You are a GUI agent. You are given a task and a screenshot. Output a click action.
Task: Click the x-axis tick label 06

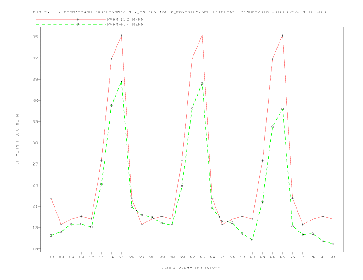pyautogui.click(x=71, y=257)
